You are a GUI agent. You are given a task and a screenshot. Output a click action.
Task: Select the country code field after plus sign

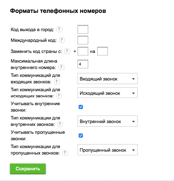[83, 51]
